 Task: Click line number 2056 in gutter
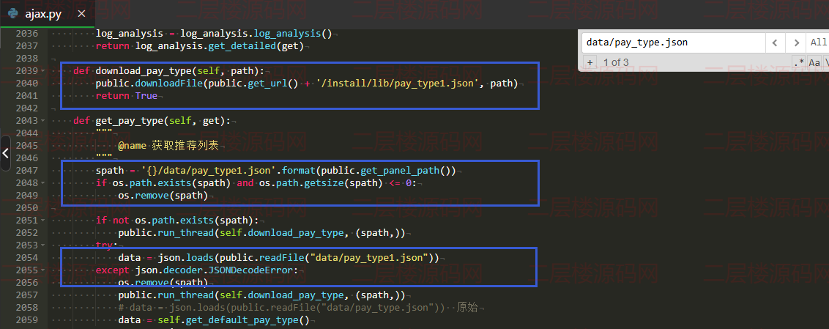coord(27,282)
